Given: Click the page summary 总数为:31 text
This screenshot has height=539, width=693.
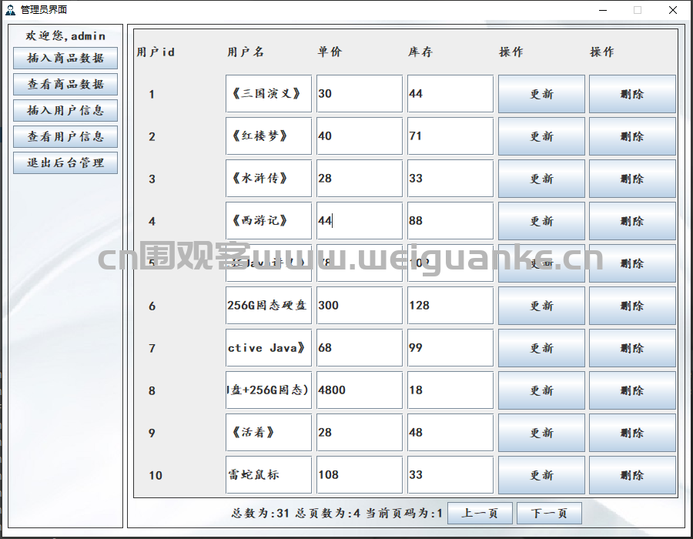Looking at the screenshot, I should (x=260, y=514).
